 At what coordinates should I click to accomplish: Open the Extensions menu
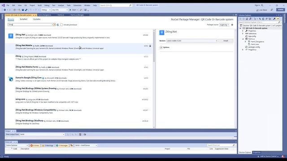(x=77, y=5)
